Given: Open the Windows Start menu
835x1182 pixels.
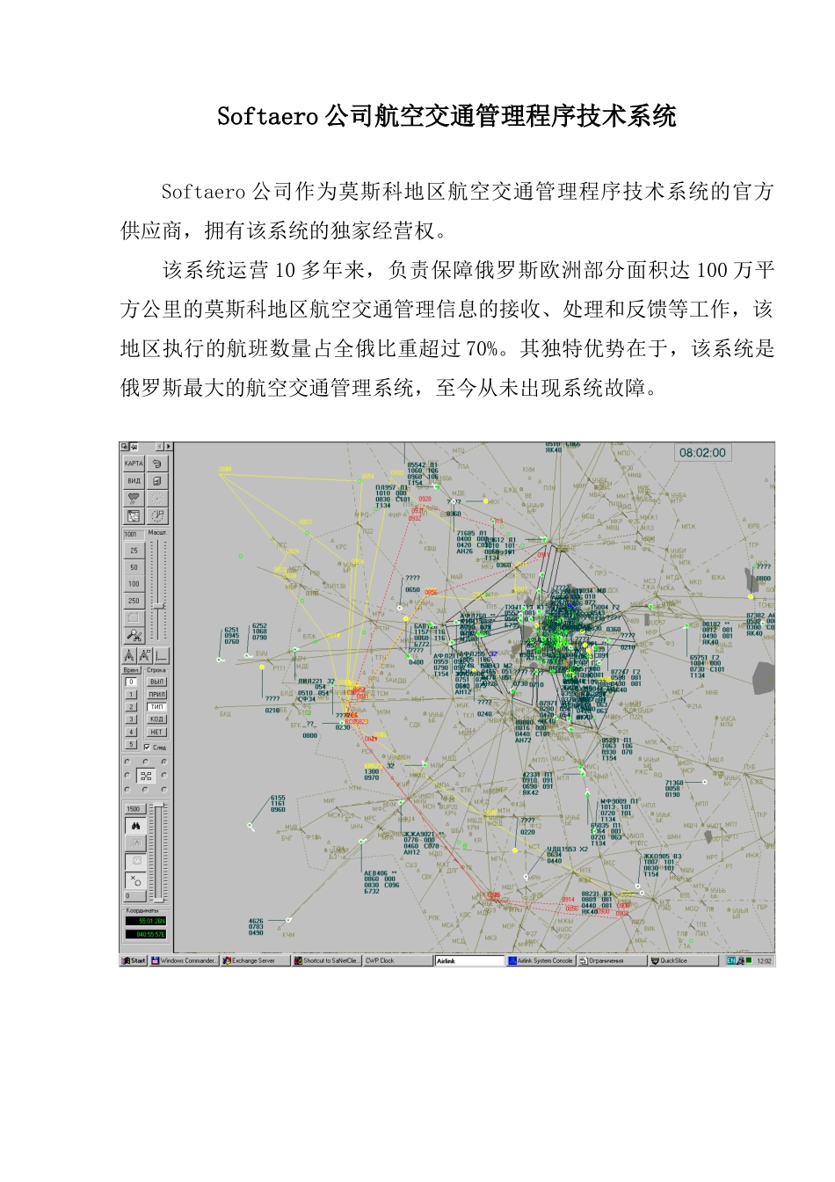Looking at the screenshot, I should click(x=134, y=960).
